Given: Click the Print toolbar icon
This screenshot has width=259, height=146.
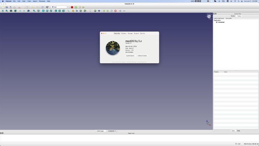Looking at the screenshot, I should [x=15, y=7].
